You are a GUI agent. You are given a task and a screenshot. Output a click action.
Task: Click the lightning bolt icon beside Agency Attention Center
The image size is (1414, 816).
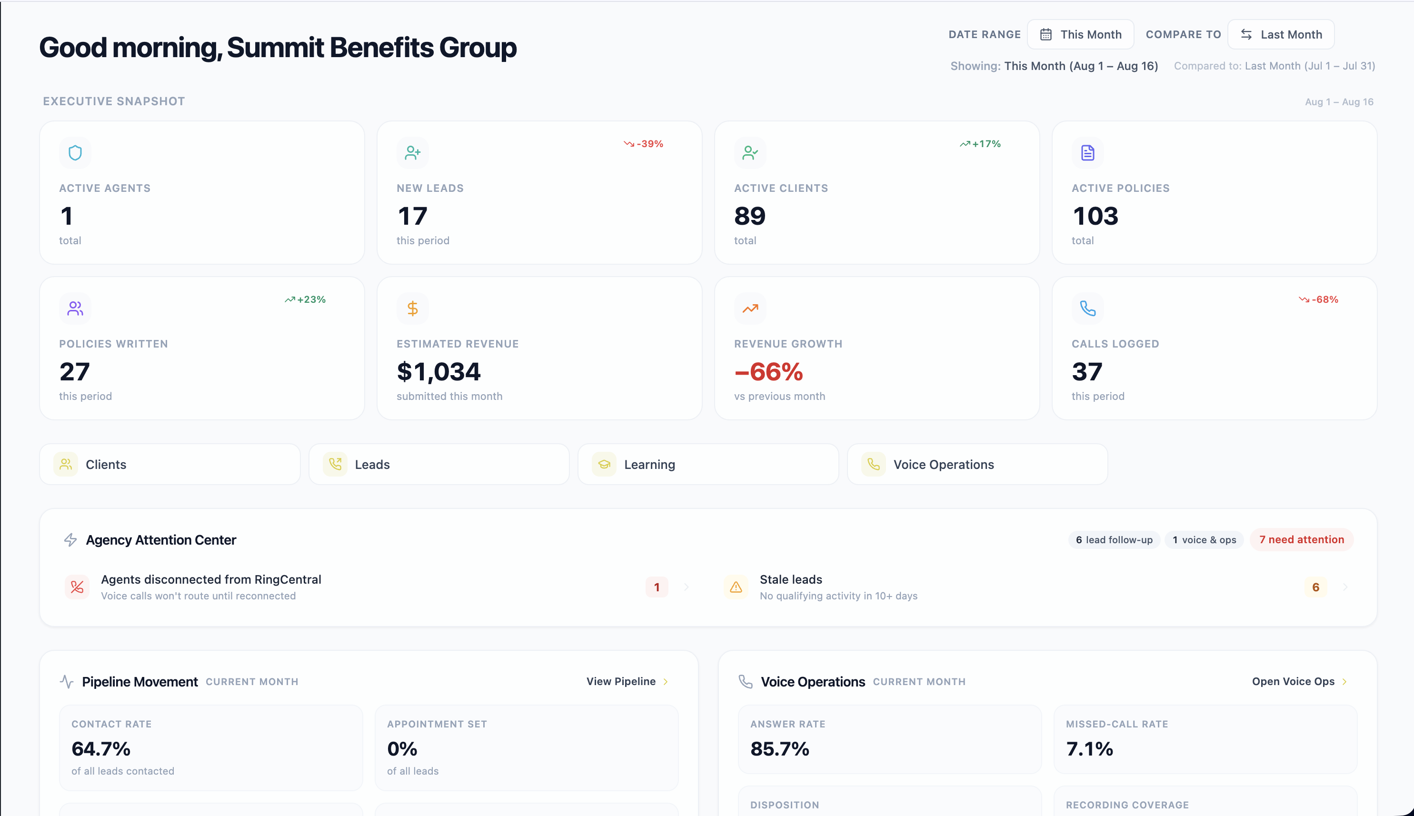coord(70,540)
